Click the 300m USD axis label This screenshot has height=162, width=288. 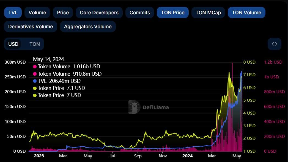[15, 62]
